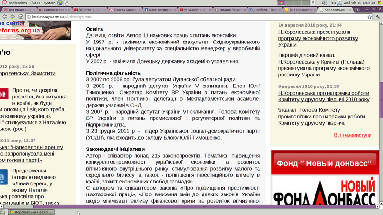Screen dimensions: 383x215
Task: Bookmark this page with the star icon
Action: 369,17
